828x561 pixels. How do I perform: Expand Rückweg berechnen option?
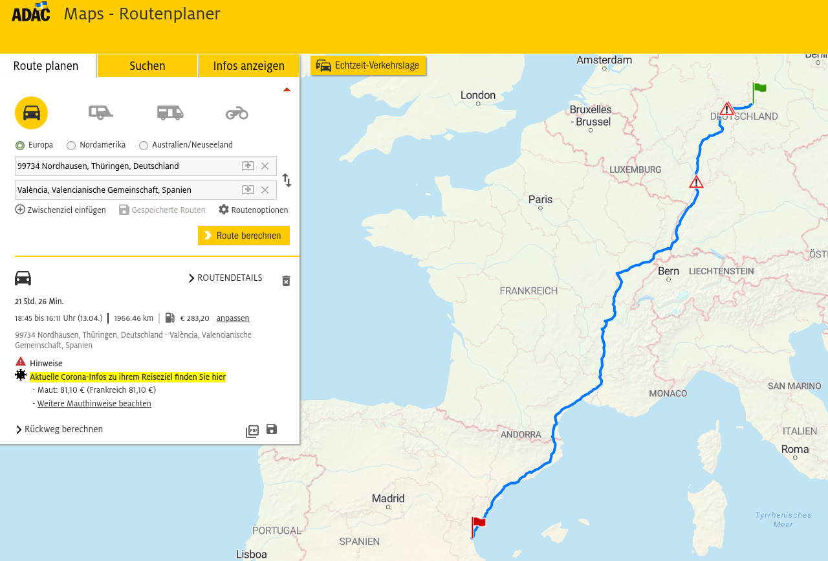(x=59, y=429)
